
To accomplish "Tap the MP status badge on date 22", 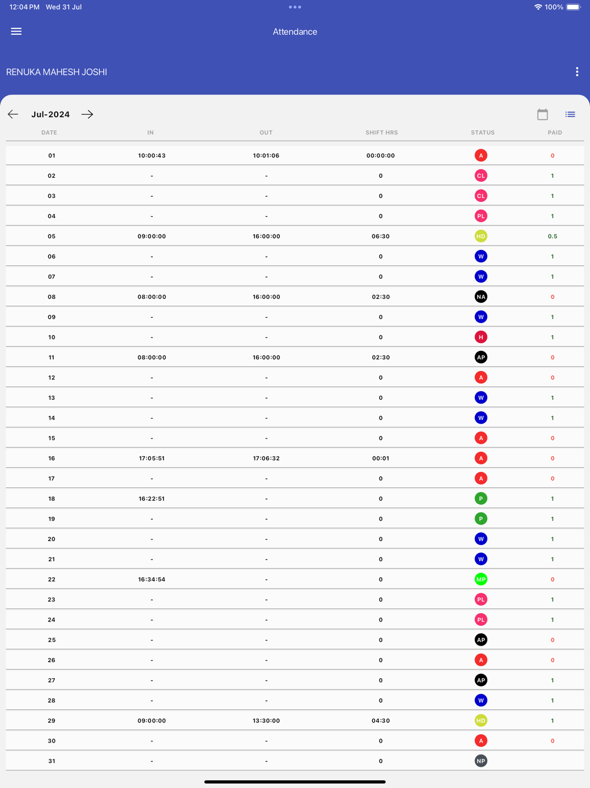I will click(481, 579).
